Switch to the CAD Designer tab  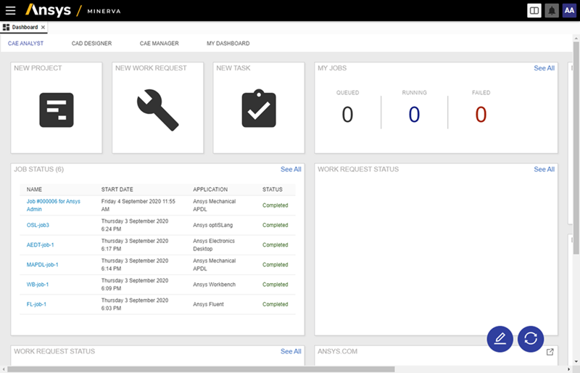pos(91,44)
